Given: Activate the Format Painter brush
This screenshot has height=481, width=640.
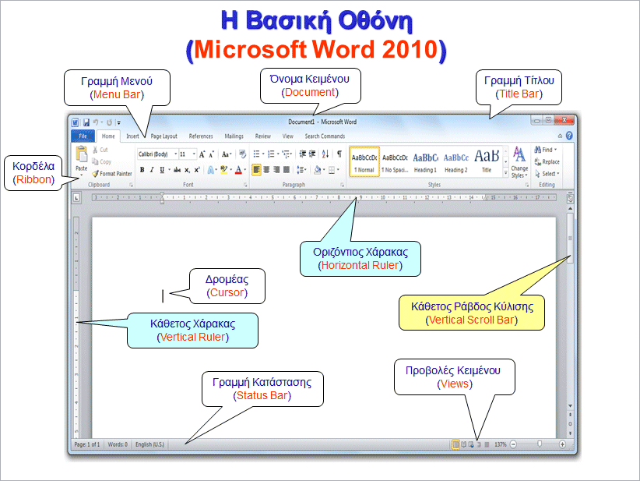Looking at the screenshot, I should [x=112, y=174].
